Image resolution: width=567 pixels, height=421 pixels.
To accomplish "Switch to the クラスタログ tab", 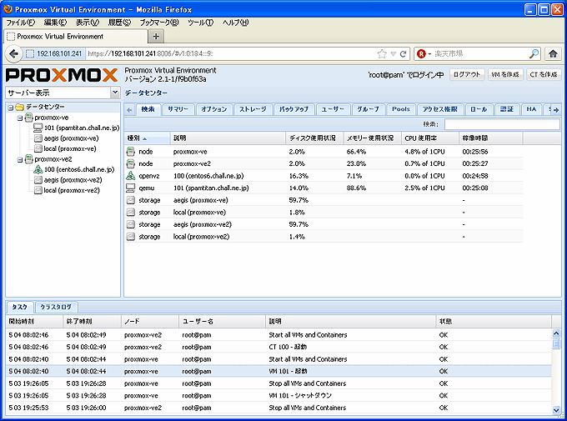I will point(56,307).
